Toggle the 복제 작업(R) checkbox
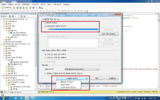This screenshot has width=160, height=100. point(46,62)
